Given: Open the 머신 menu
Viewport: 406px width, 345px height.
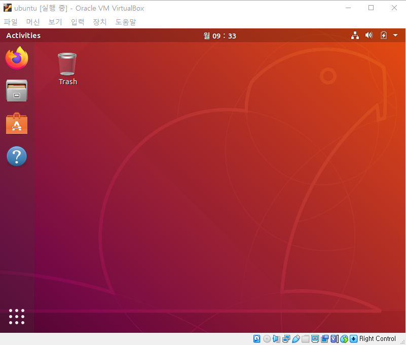Looking at the screenshot, I should point(33,22).
